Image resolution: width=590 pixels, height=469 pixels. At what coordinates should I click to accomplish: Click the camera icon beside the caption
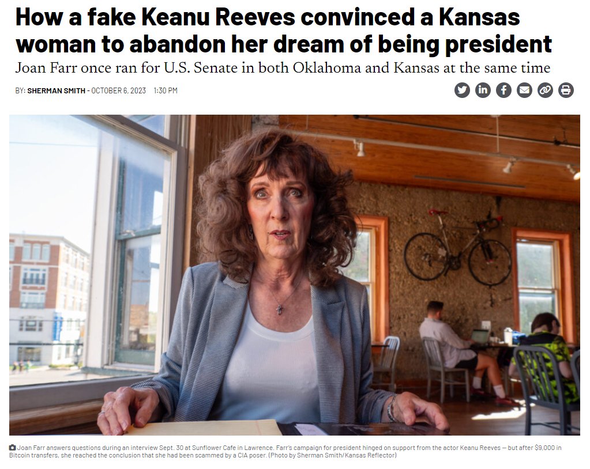(13, 448)
